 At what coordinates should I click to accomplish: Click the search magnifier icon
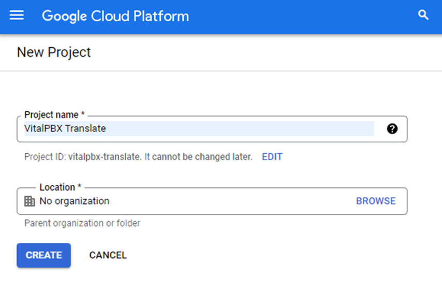pos(423,15)
